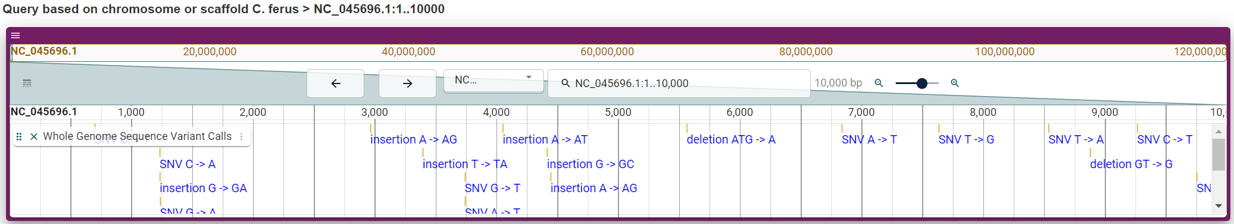Pan left with the back arrow button
The width and height of the screenshot is (1234, 224).
pyautogui.click(x=335, y=83)
